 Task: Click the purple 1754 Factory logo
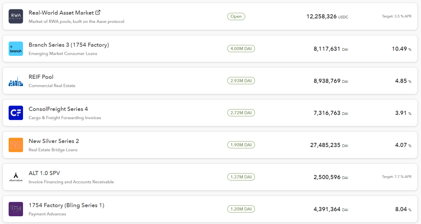pos(16,209)
